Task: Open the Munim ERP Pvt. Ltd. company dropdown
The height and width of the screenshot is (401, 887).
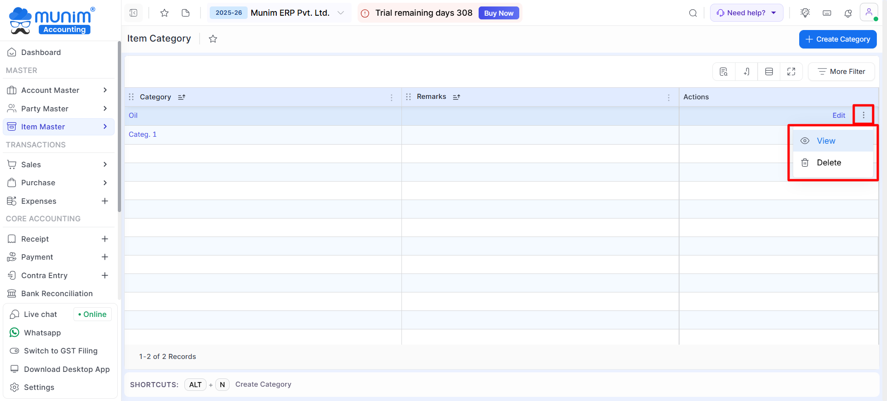Action: click(340, 13)
